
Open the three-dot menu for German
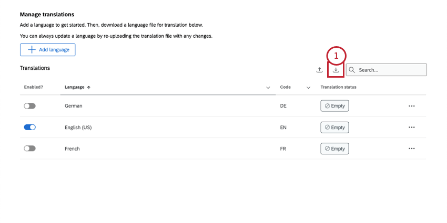click(x=411, y=106)
